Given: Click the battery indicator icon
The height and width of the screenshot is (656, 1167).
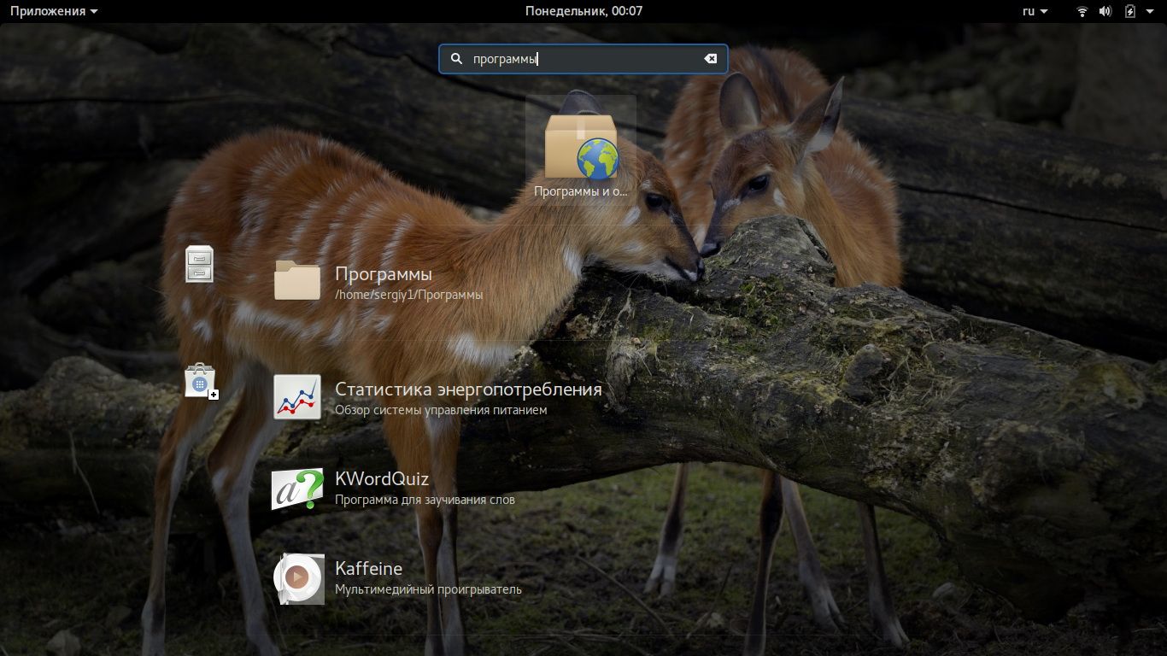Looking at the screenshot, I should (1129, 11).
